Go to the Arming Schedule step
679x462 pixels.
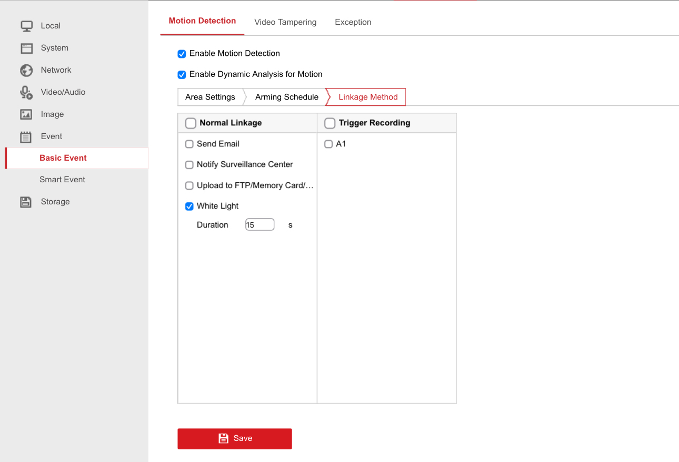pyautogui.click(x=286, y=97)
